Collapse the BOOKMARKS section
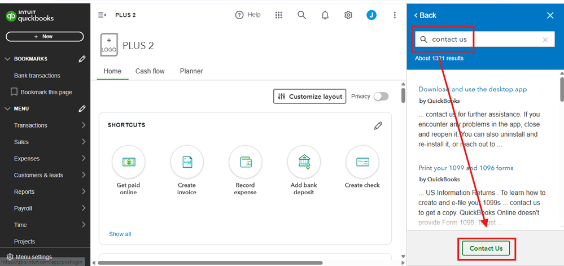 (8, 59)
